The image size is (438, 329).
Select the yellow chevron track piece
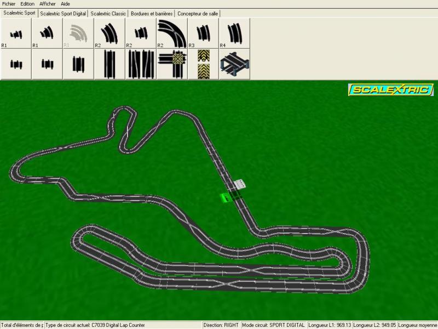(203, 65)
